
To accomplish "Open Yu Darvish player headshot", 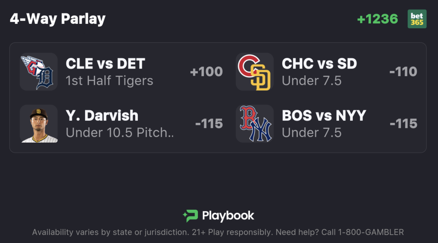I will click(38, 124).
